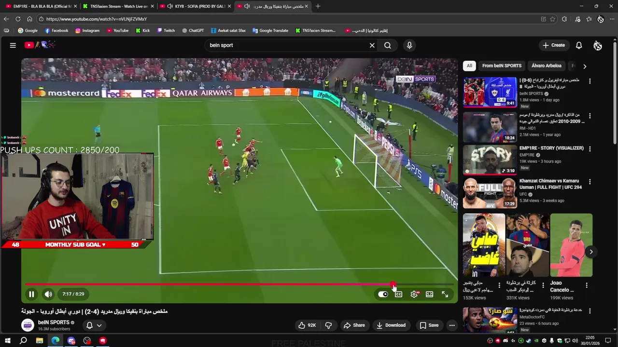The height and width of the screenshot is (347, 618).
Task: Open options for the Joao Cancelo short
Action: point(587,285)
